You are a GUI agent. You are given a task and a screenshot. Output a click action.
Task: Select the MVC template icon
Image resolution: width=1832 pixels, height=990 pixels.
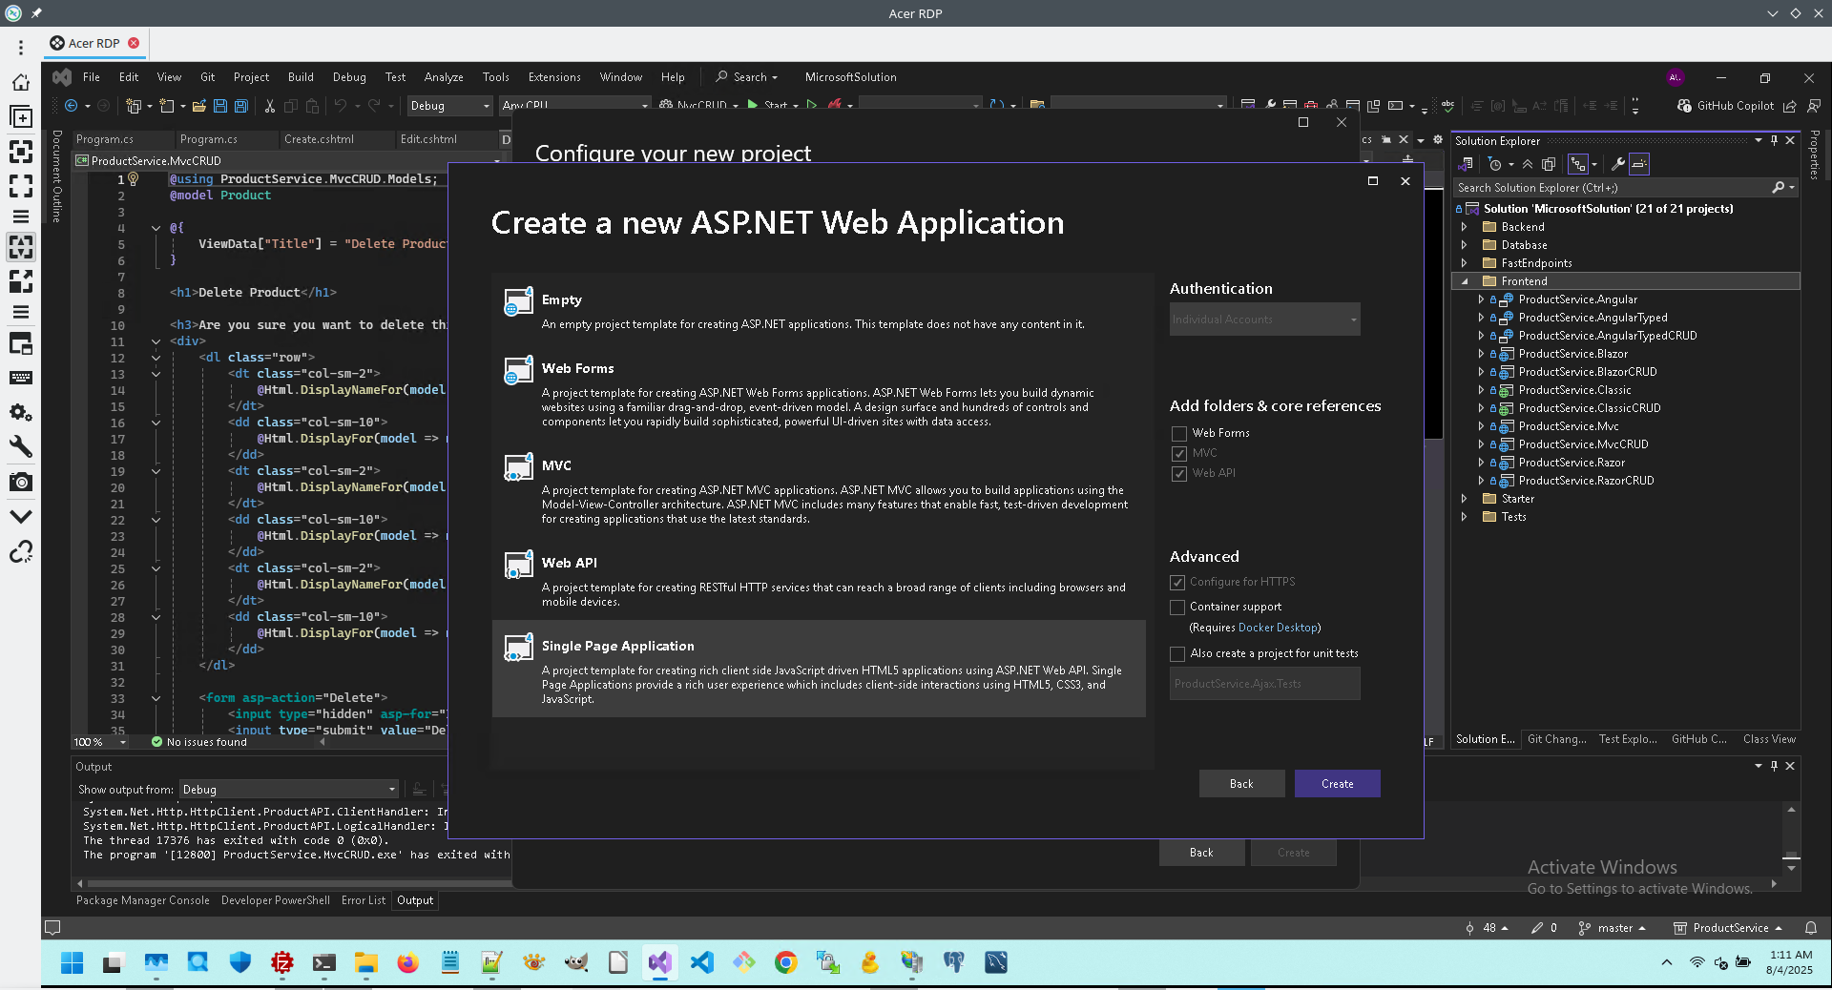518,466
